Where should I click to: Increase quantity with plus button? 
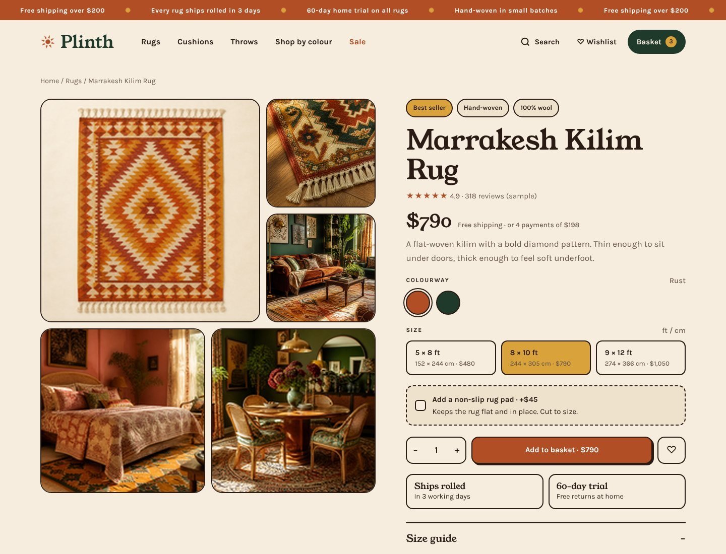tap(457, 450)
